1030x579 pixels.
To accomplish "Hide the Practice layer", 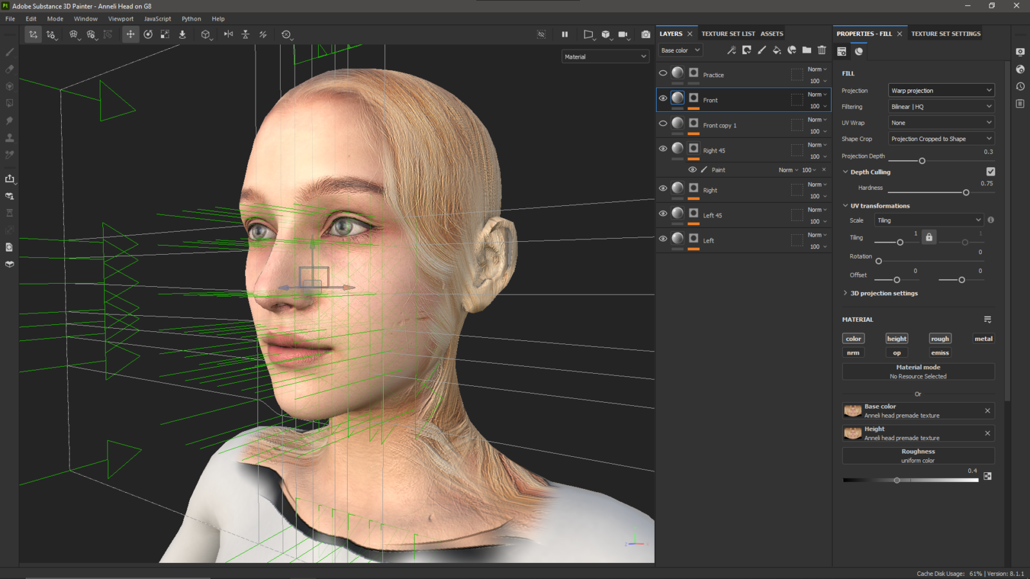I will click(662, 73).
